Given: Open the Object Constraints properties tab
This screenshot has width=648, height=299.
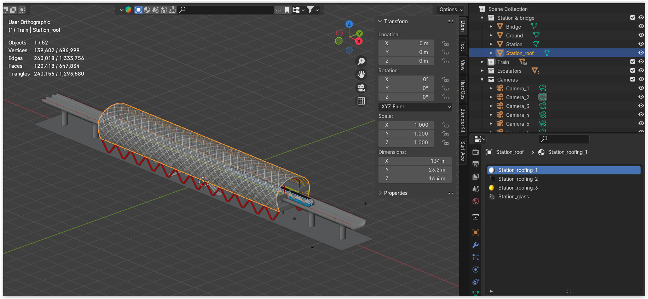Looking at the screenshot, I should click(476, 282).
